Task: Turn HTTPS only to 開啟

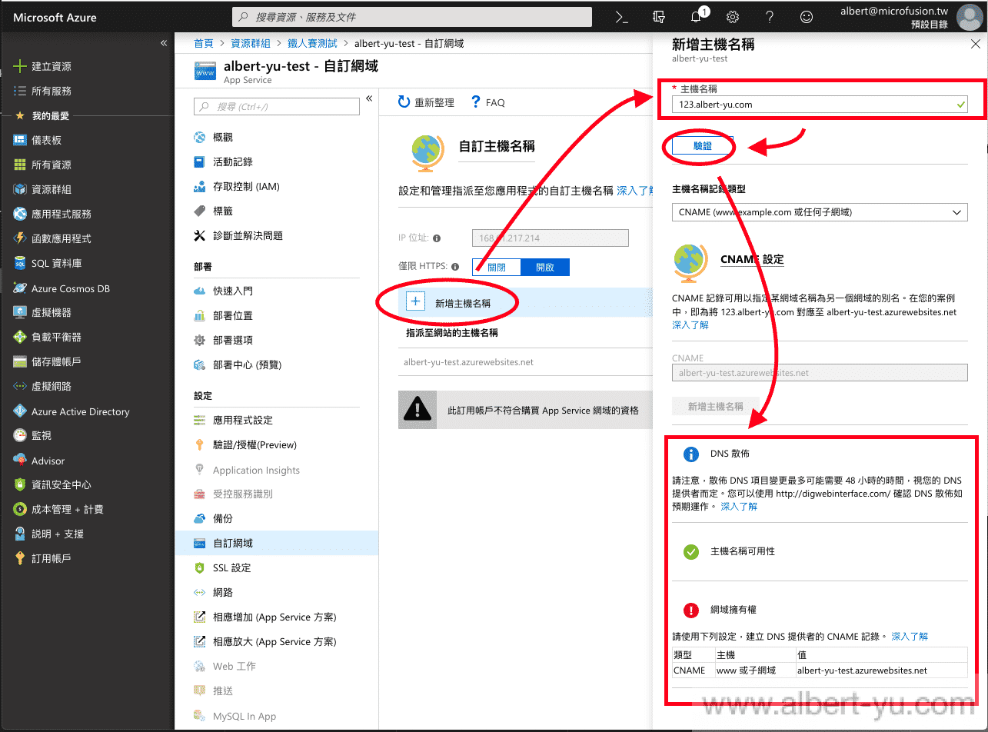Action: 545,267
